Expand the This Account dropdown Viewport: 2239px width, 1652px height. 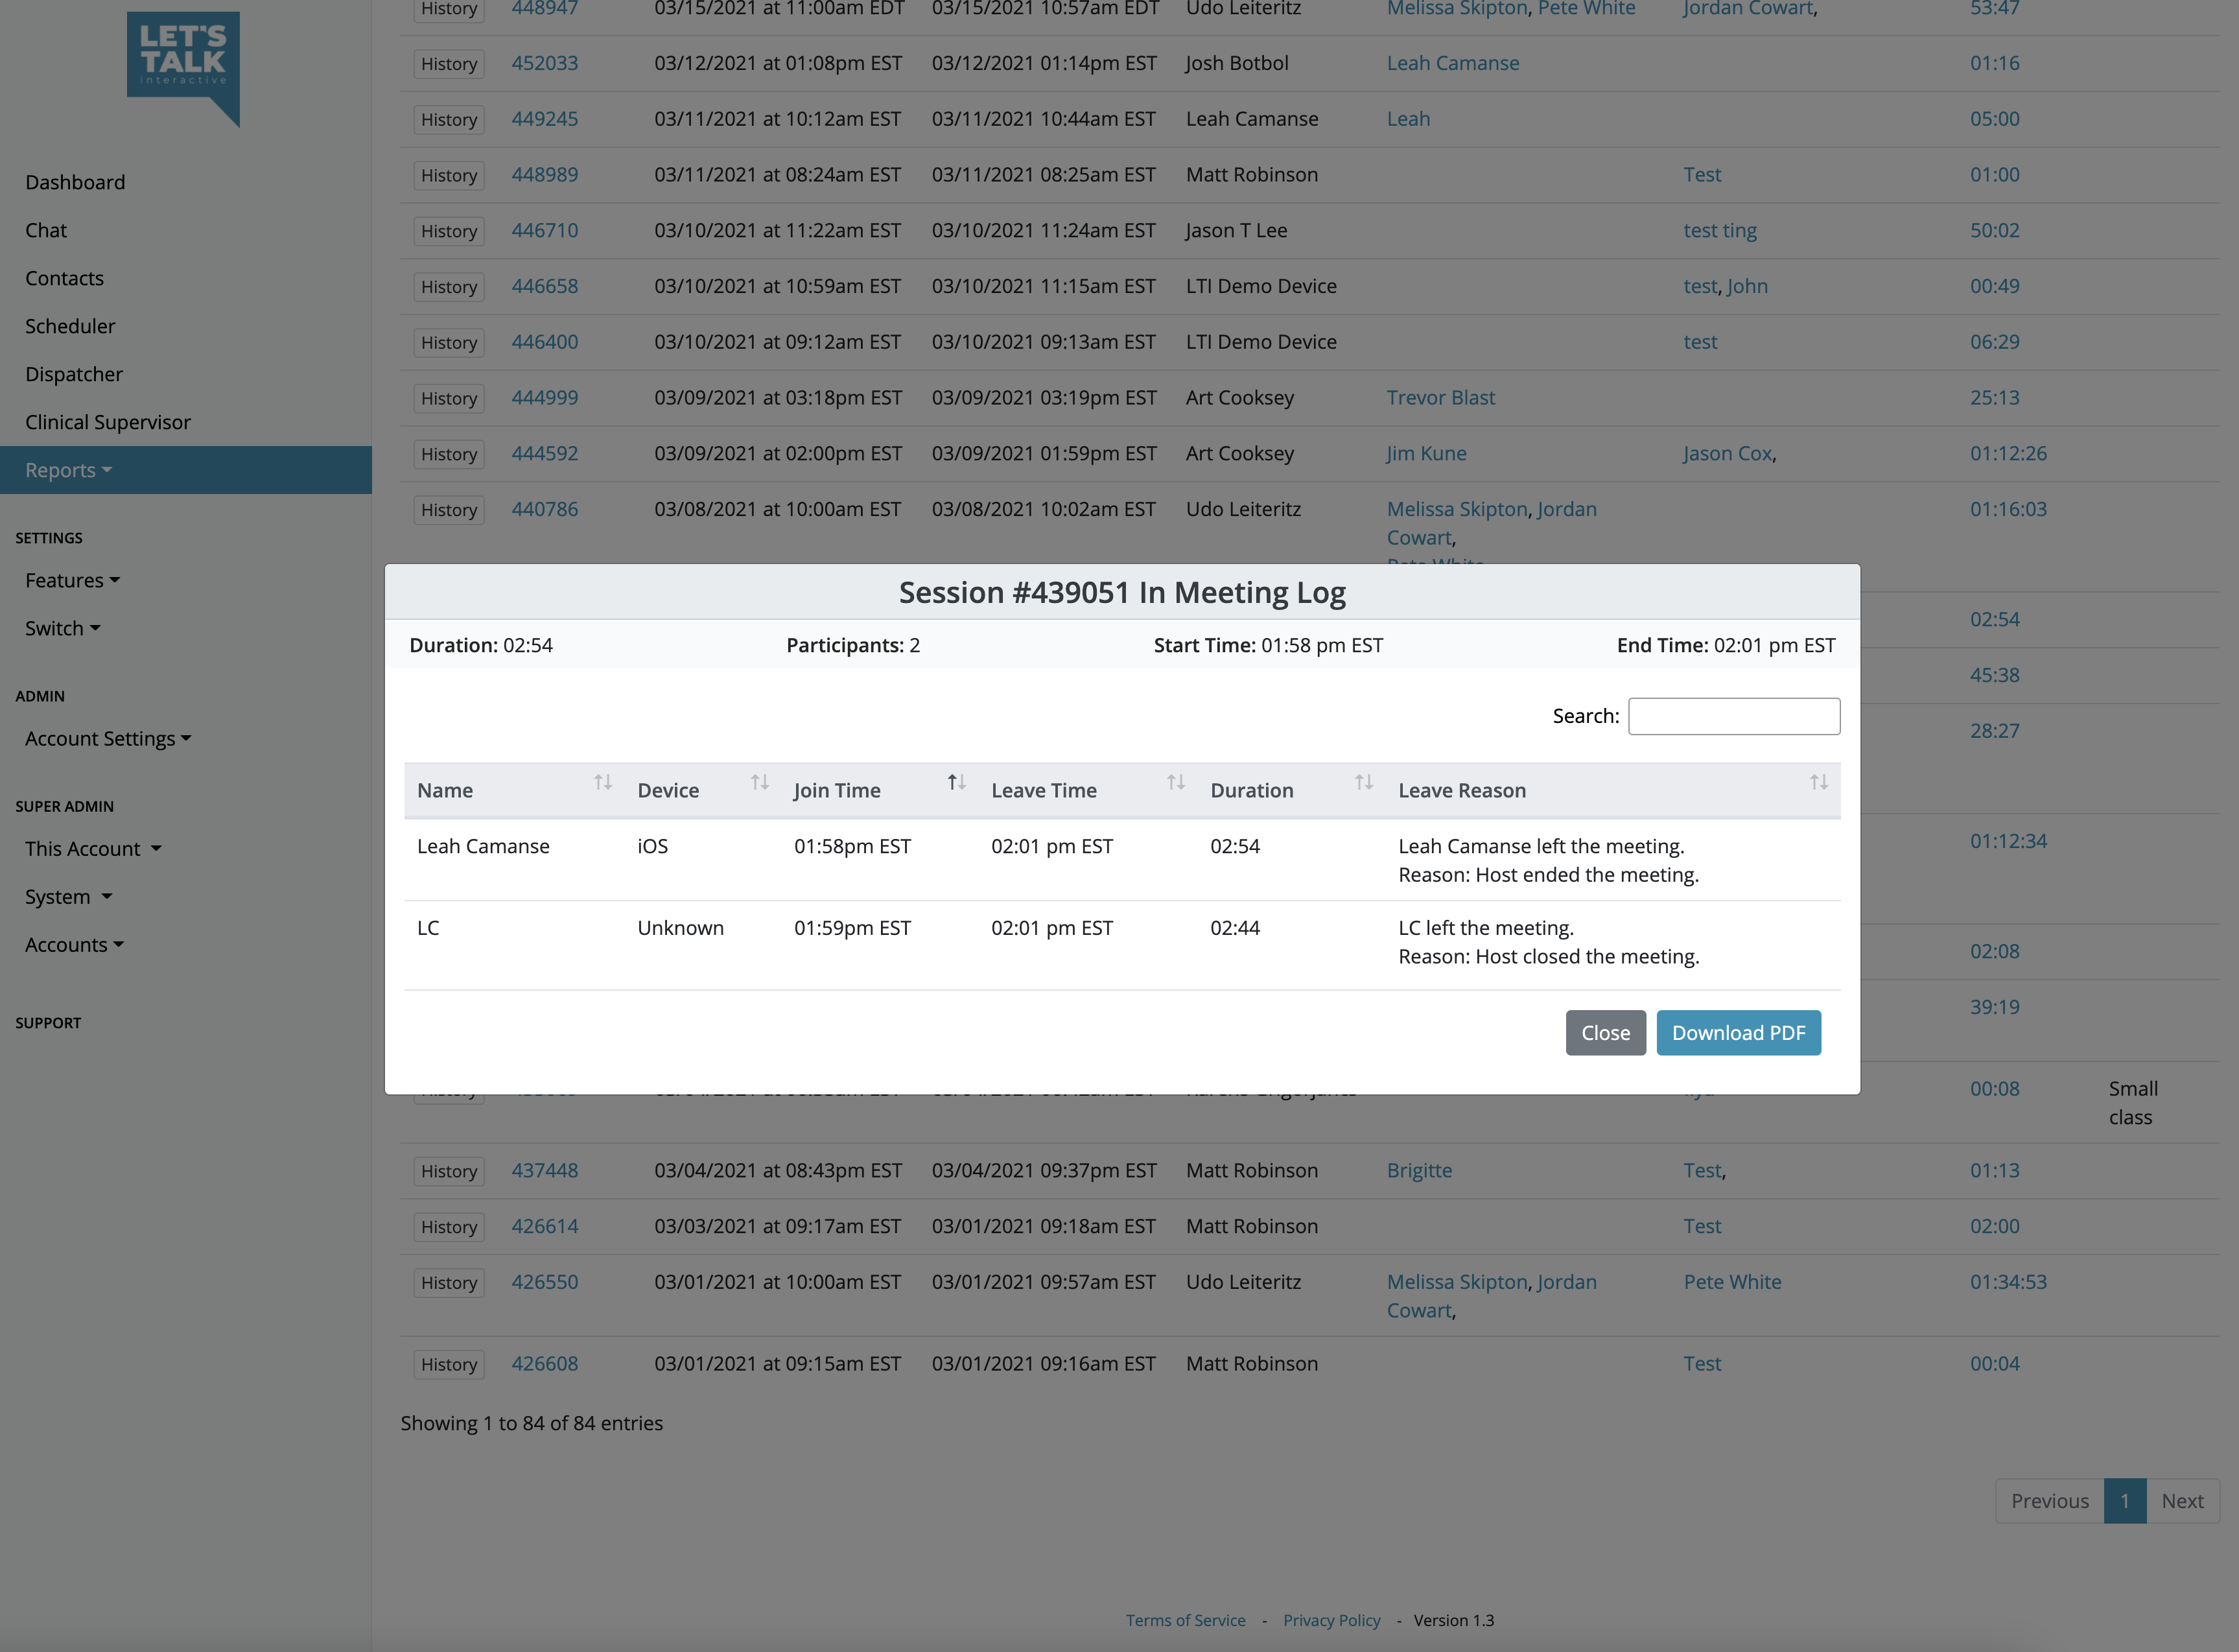pyautogui.click(x=93, y=848)
